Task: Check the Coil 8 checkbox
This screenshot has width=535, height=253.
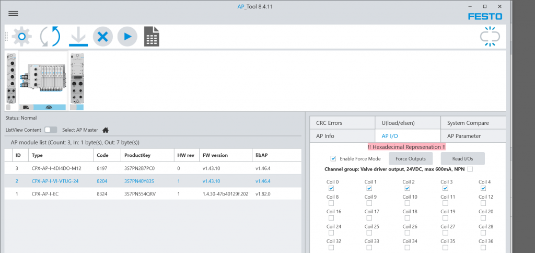Action: [x=331, y=203]
